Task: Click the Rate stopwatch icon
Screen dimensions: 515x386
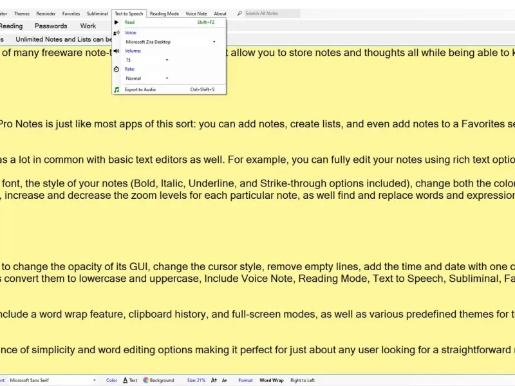Action: point(117,69)
